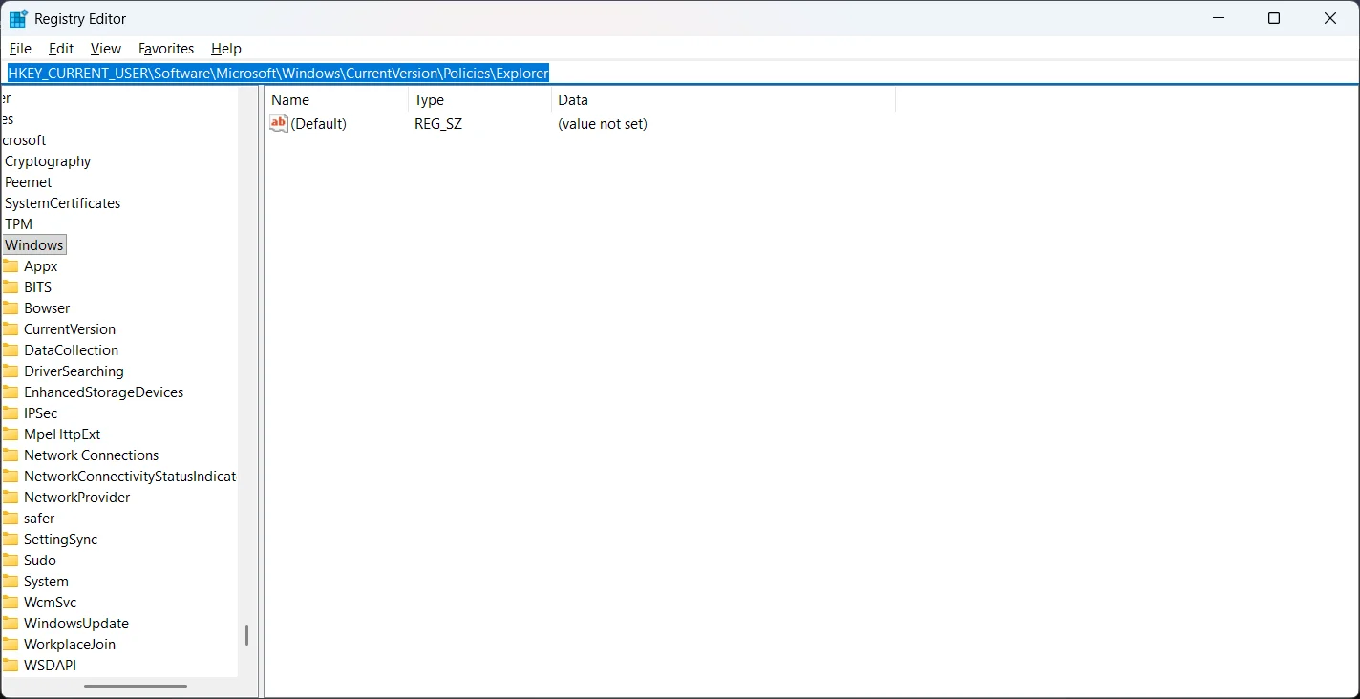
Task: Select the Windows key in the tree
Action: click(34, 244)
